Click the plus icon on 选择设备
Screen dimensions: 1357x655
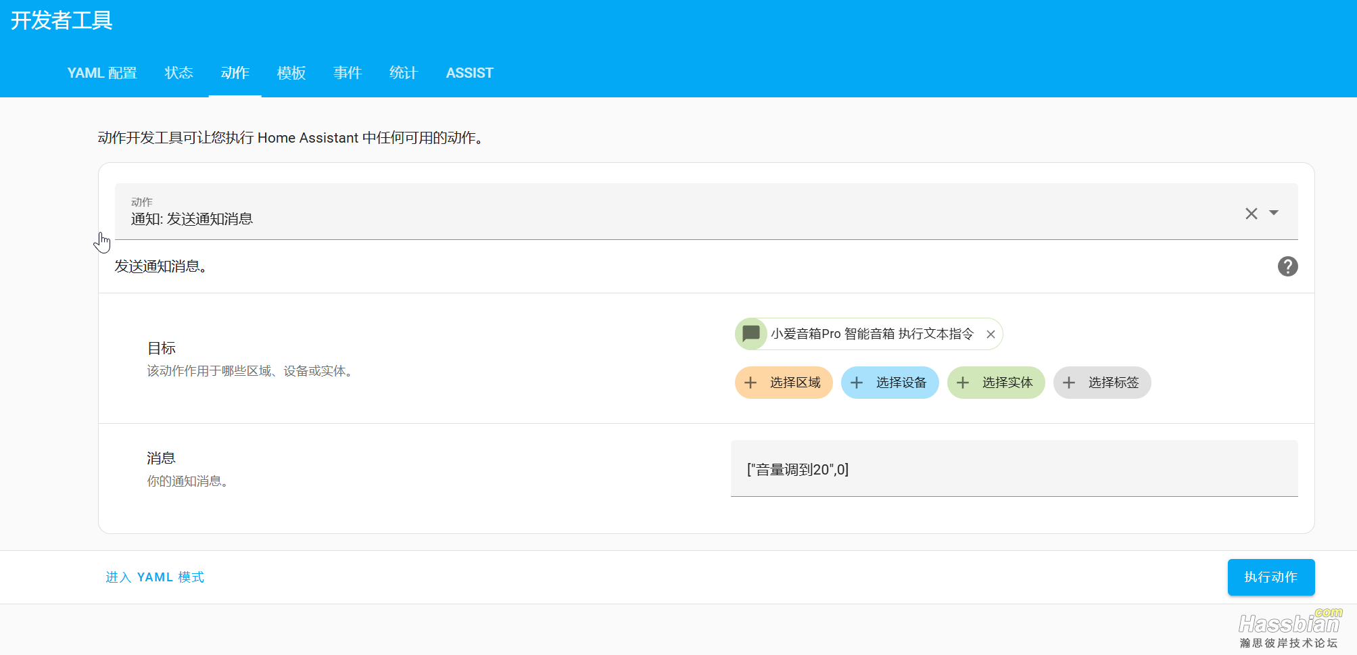[x=857, y=383]
